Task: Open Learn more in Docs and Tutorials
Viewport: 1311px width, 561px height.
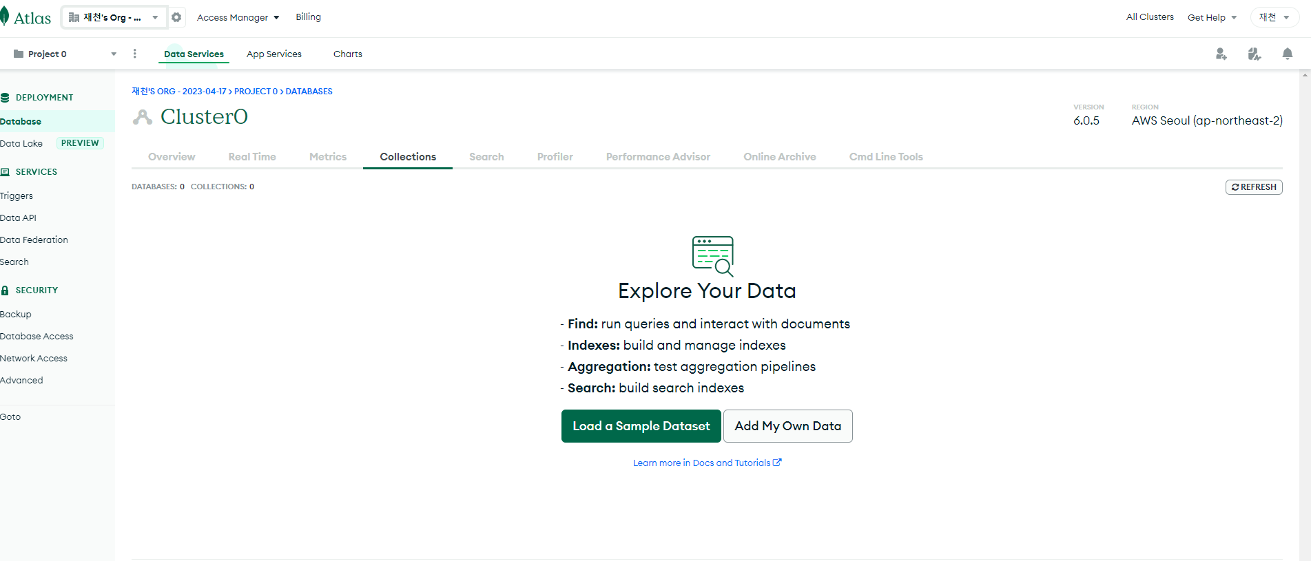Action: 708,463
